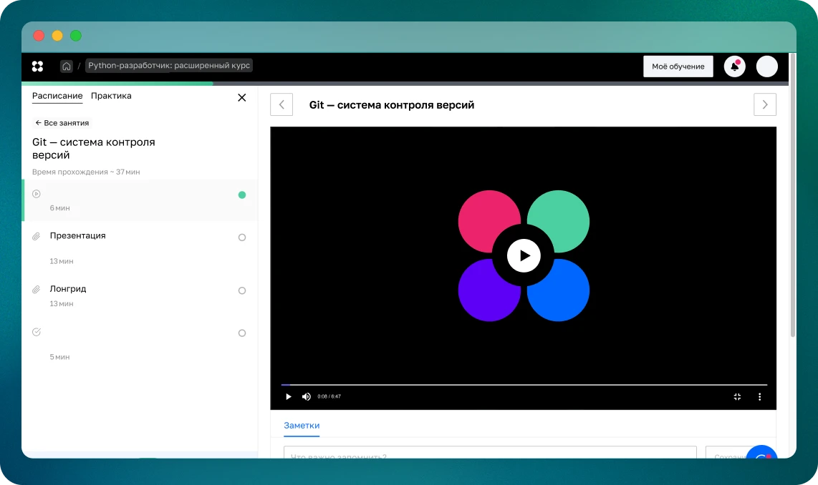Play the video using center play button
818x485 pixels.
524,255
